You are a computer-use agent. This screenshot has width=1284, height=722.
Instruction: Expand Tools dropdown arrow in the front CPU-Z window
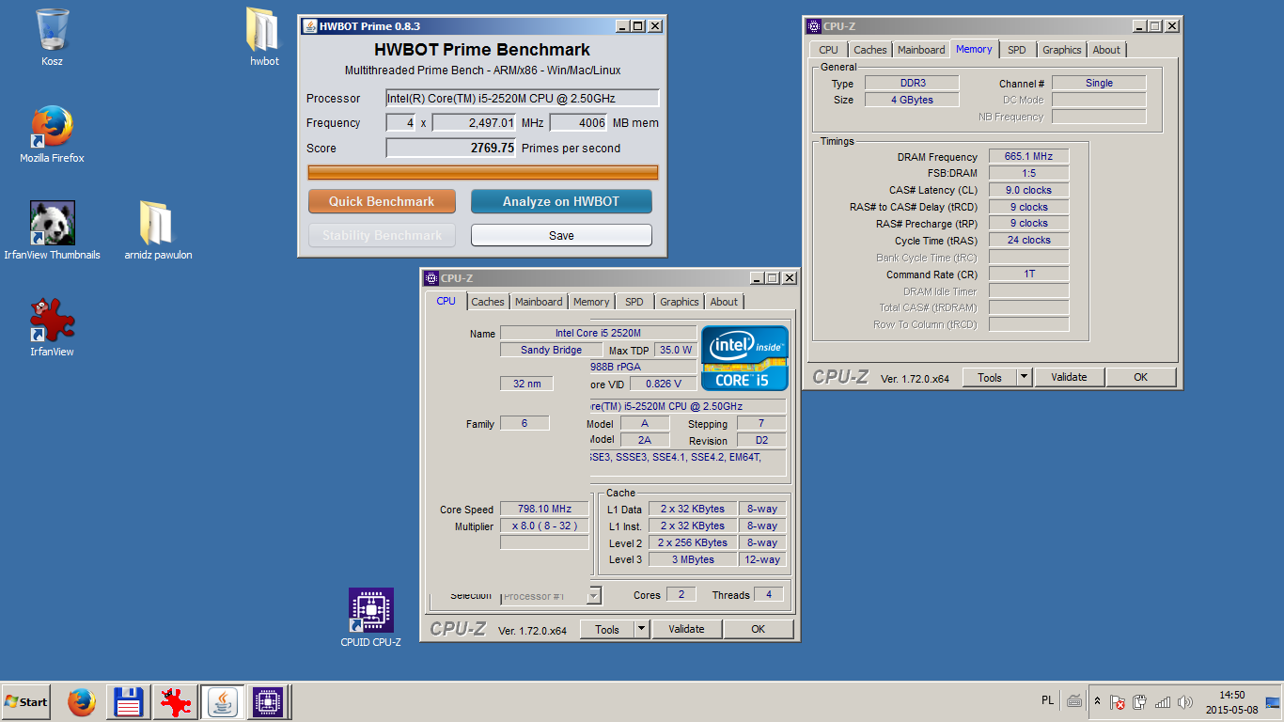pyautogui.click(x=642, y=629)
